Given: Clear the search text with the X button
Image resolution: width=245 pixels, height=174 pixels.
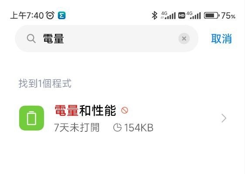Looking at the screenshot, I should [x=184, y=39].
